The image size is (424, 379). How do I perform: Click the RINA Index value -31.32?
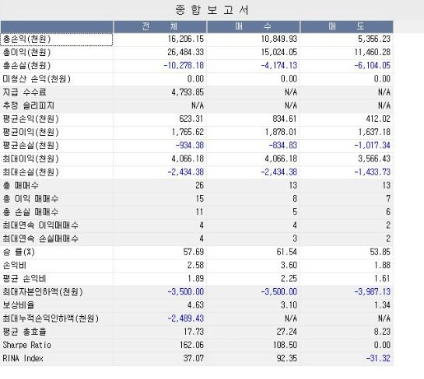pos(378,358)
